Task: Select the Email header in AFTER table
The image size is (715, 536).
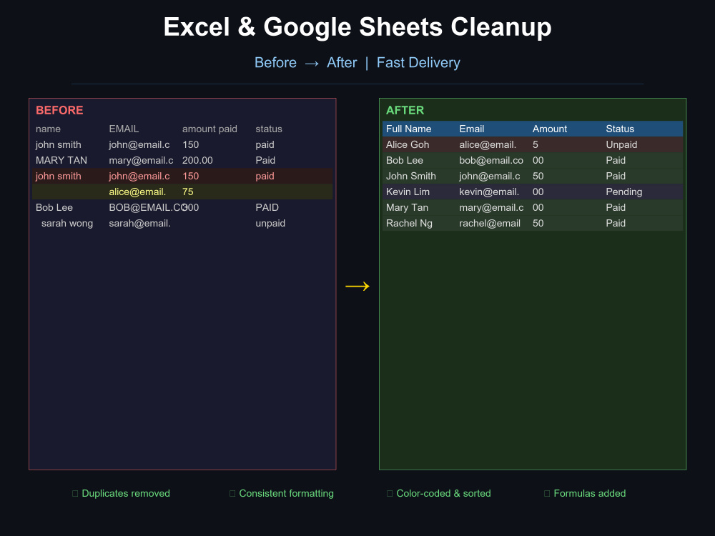Action: click(x=471, y=129)
